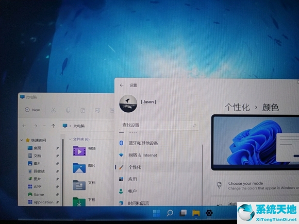
Task: Click the forward arrow in File Explorer
Action: (35, 126)
